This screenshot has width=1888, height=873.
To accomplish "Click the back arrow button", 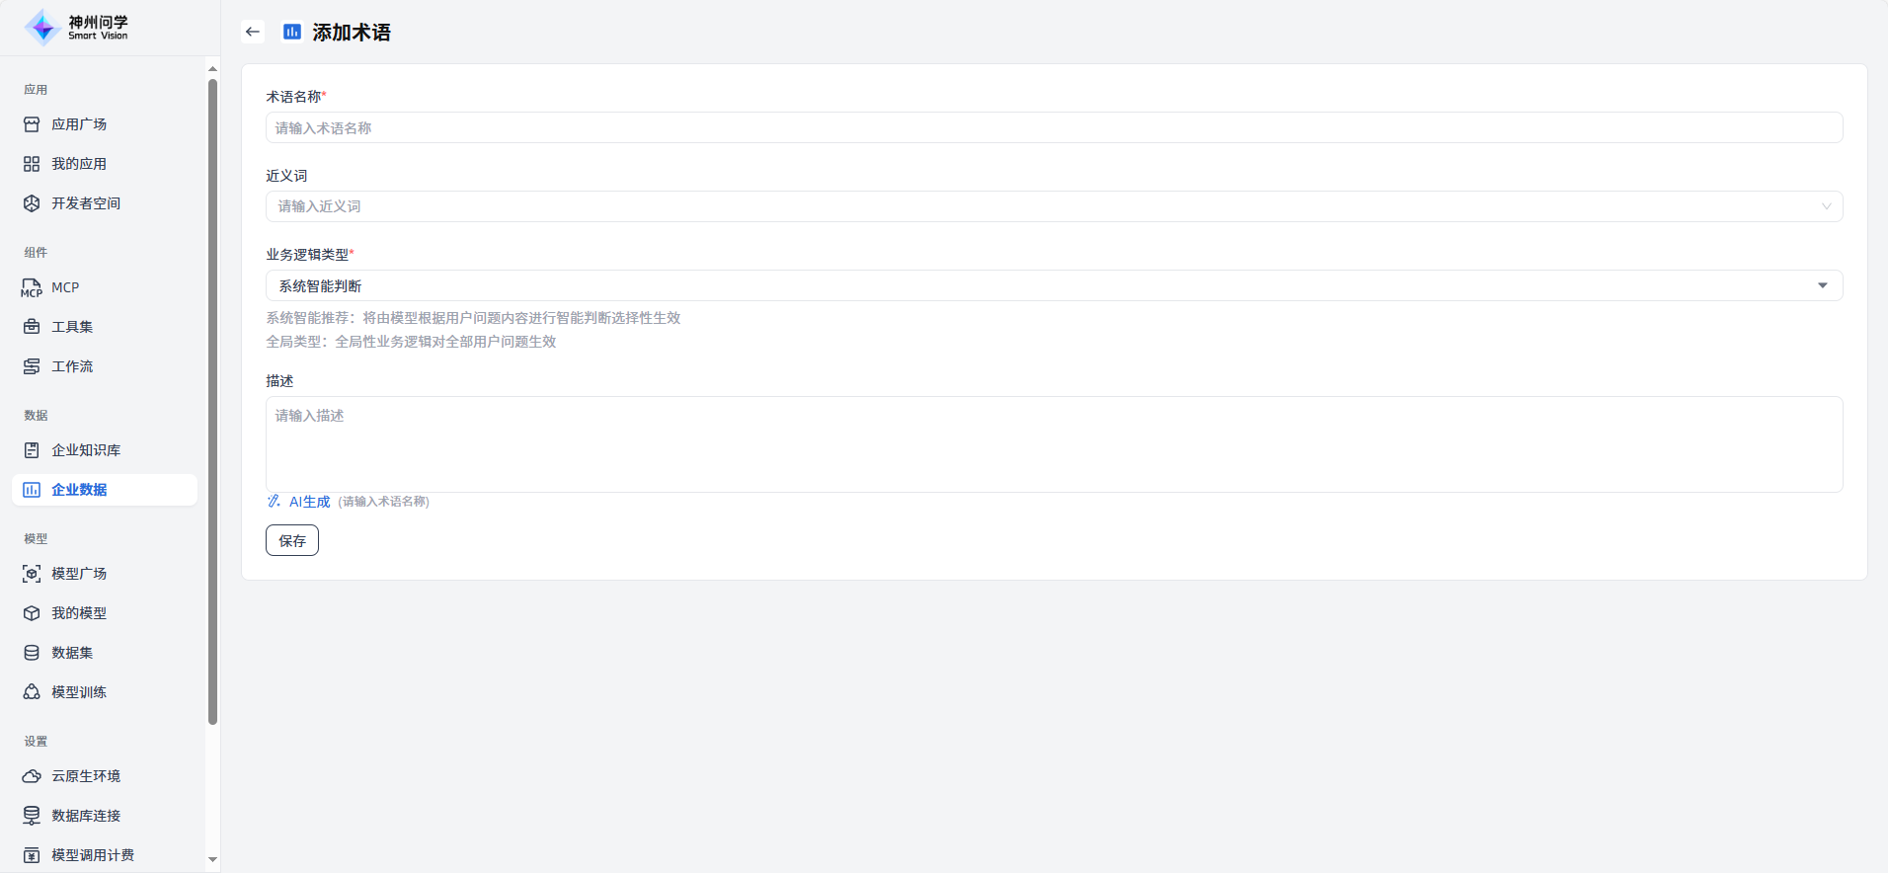I will point(253,32).
